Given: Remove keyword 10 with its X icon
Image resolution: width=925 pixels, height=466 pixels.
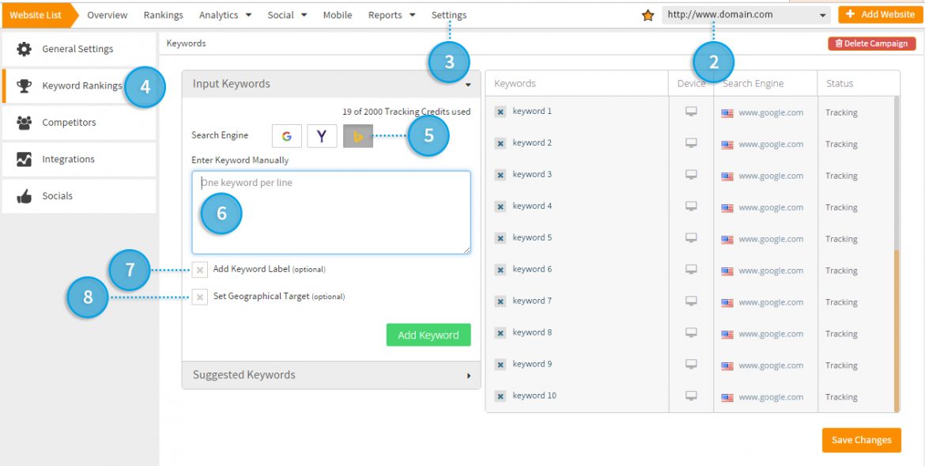Looking at the screenshot, I should [x=500, y=396].
